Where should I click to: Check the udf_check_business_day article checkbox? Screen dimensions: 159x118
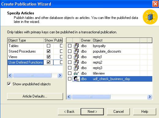click(70, 79)
